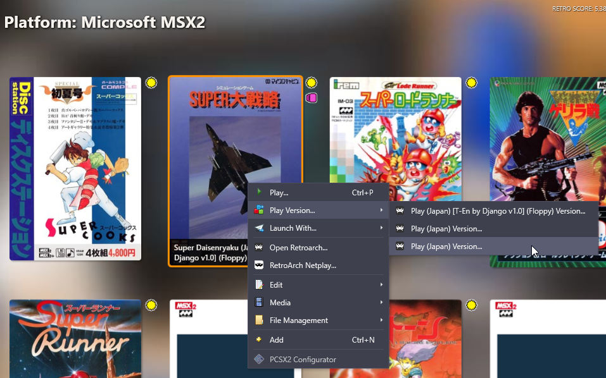Expand the Play Version submenu arrow
The image size is (606, 378).
(381, 210)
